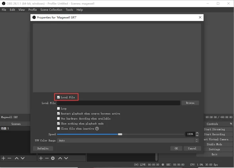Select scene '场景 1' in Scenes list
Screen dimensions: 234x168
(x=15, y=128)
